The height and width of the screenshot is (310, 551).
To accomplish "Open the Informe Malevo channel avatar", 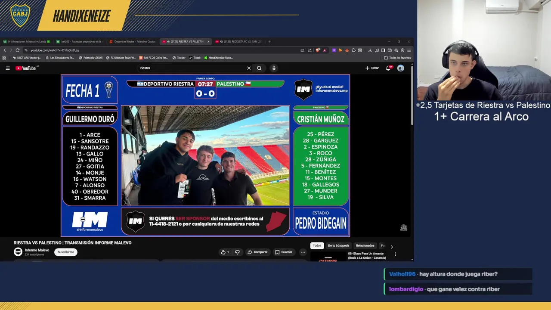I will click(18, 252).
